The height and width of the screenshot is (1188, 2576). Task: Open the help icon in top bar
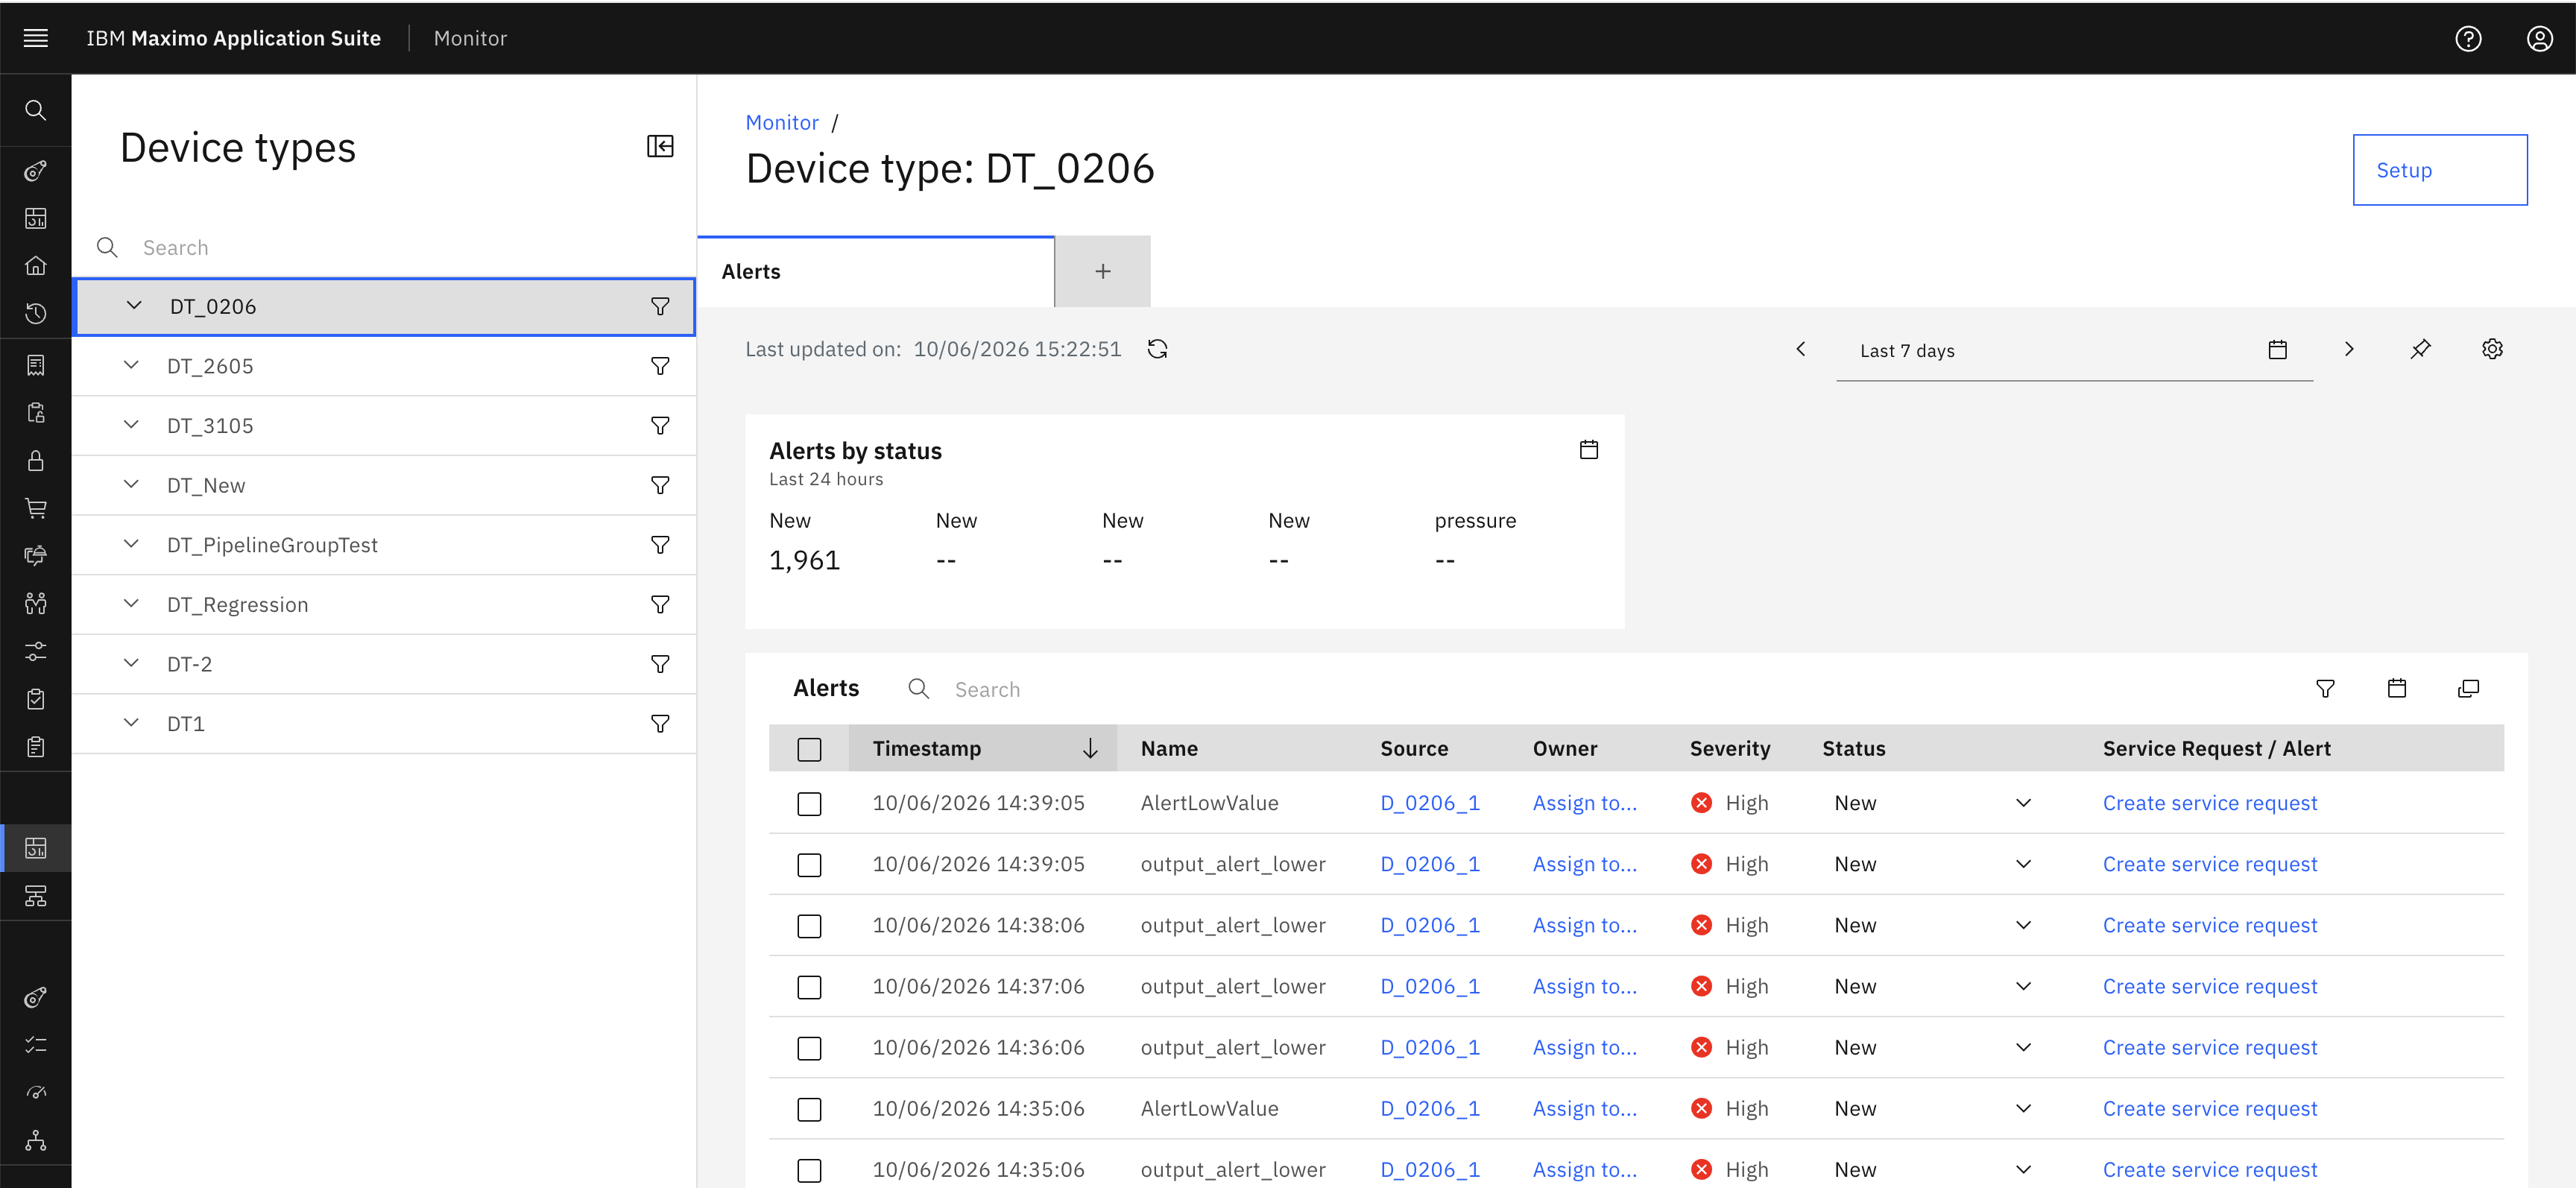point(2468,38)
